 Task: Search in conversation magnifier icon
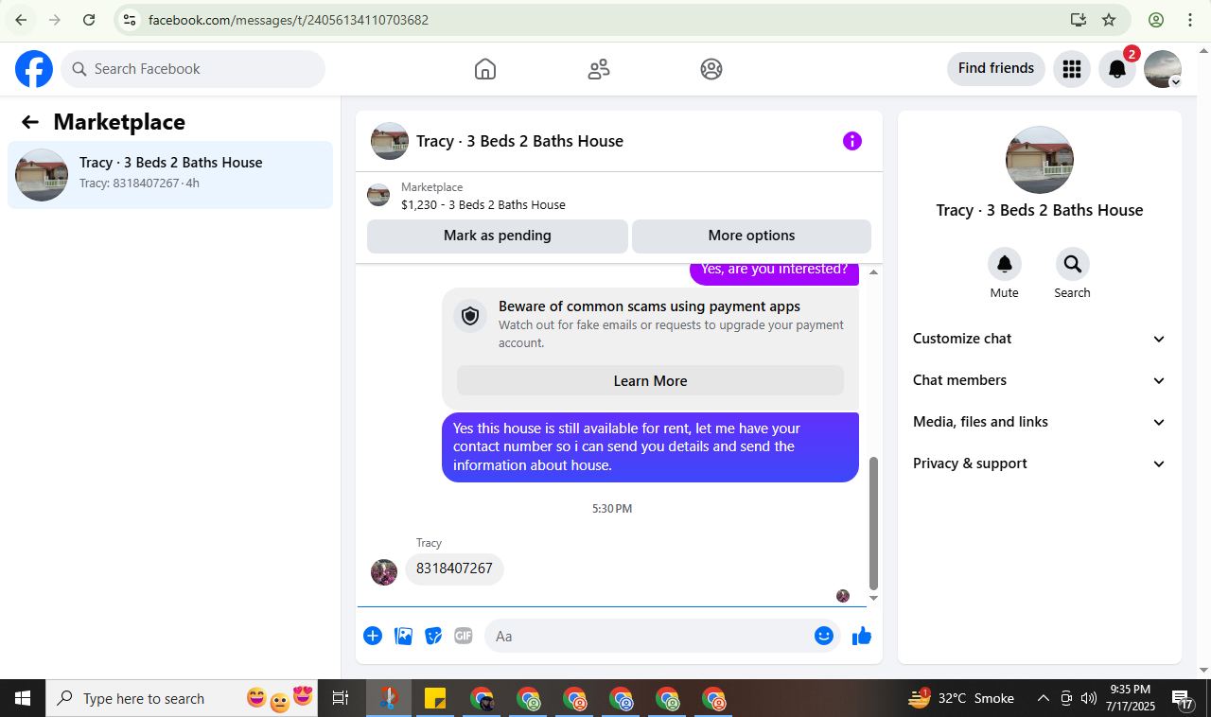click(1073, 264)
